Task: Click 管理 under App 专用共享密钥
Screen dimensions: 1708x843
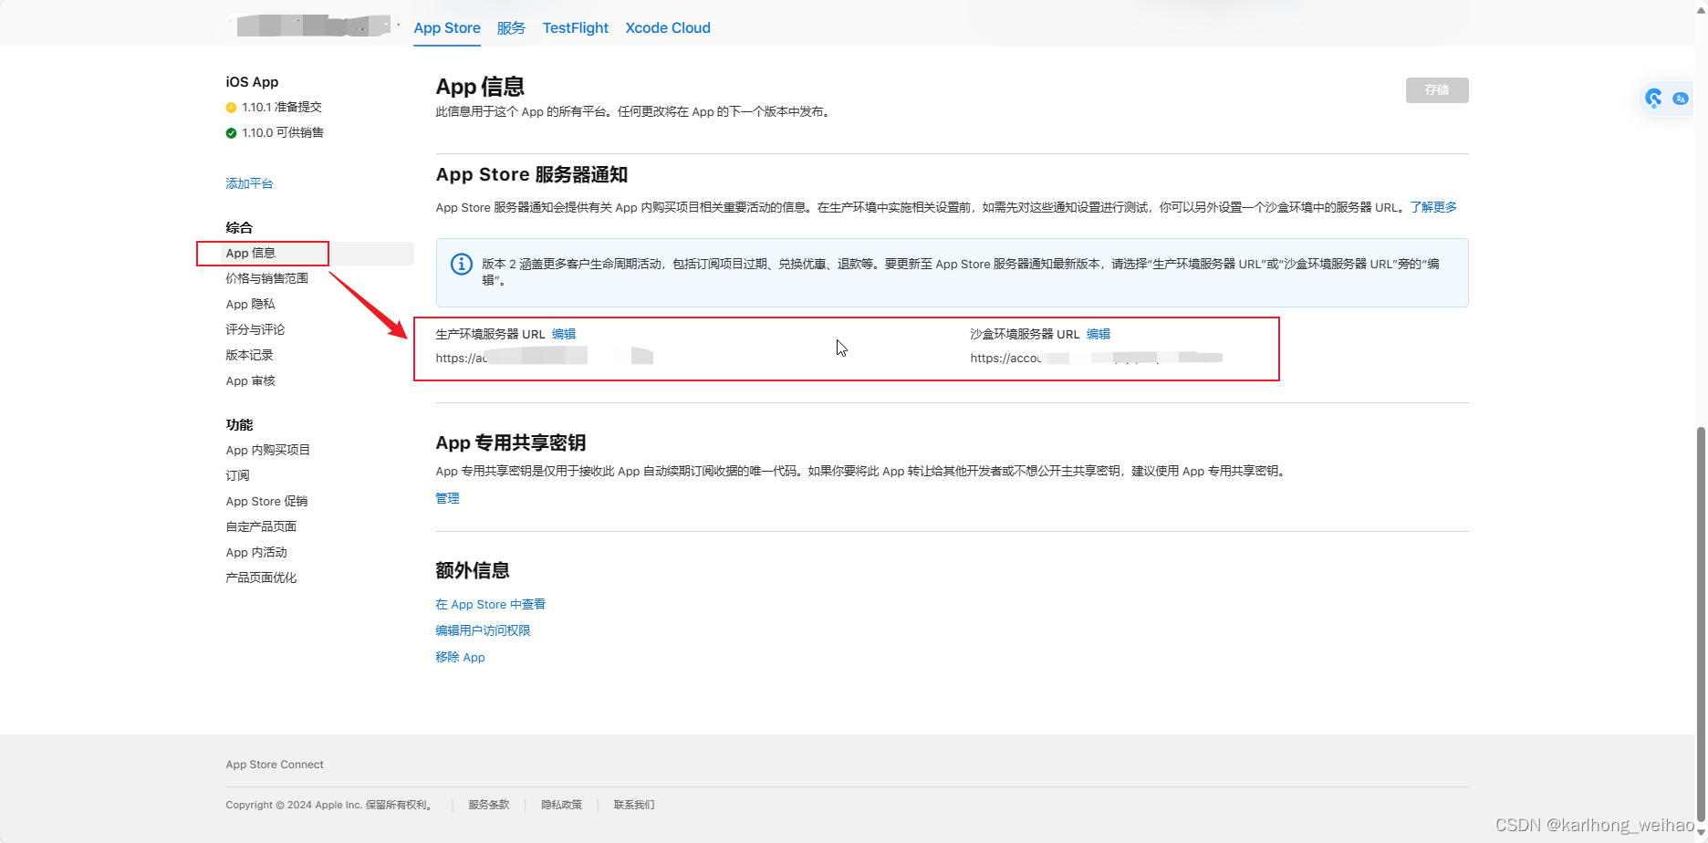Action: [x=447, y=498]
